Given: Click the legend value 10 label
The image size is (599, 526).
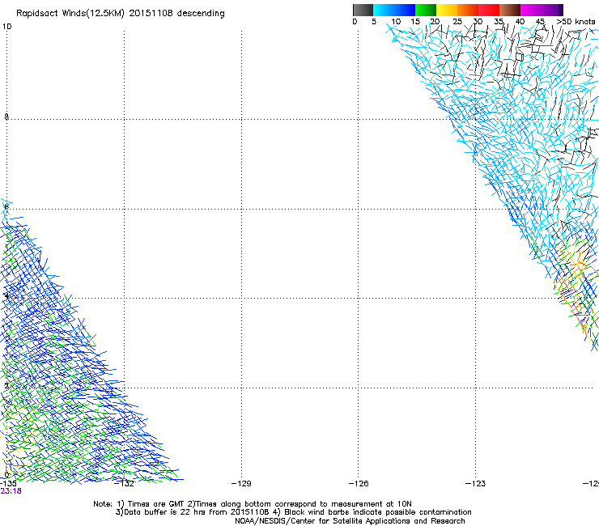Looking at the screenshot, I should pyautogui.click(x=396, y=22).
